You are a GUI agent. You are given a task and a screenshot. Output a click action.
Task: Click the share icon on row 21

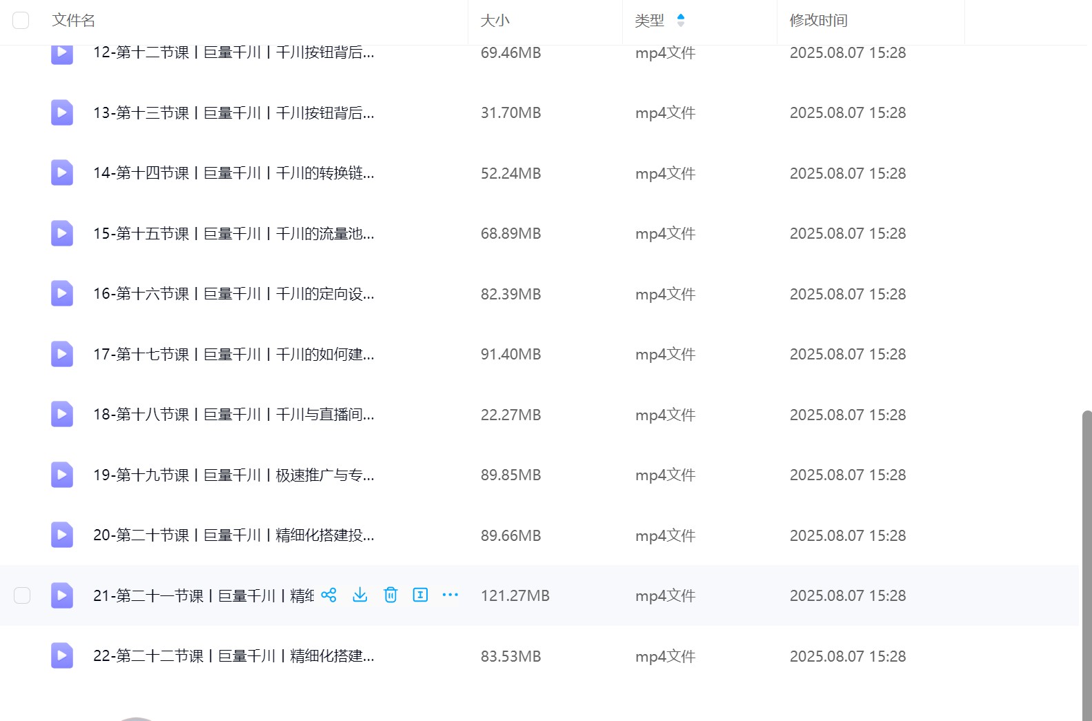tap(329, 595)
